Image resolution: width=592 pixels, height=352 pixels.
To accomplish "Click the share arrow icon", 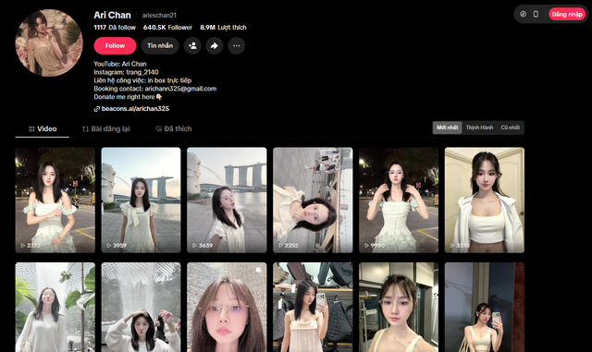I will pos(215,45).
